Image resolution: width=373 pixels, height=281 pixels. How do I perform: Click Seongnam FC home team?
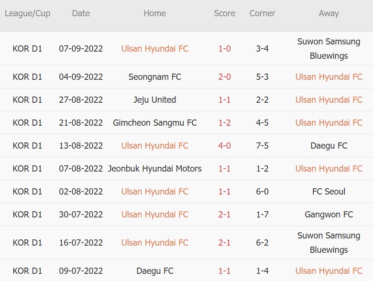click(155, 76)
